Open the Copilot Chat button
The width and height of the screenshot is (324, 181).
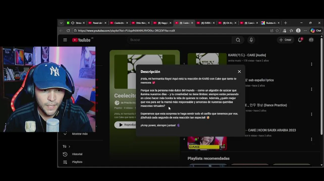pyautogui.click(x=316, y=31)
